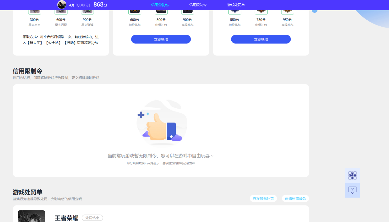Select the 750分 中级礼包 reward
The height and width of the screenshot is (222, 389).
[x=261, y=20]
